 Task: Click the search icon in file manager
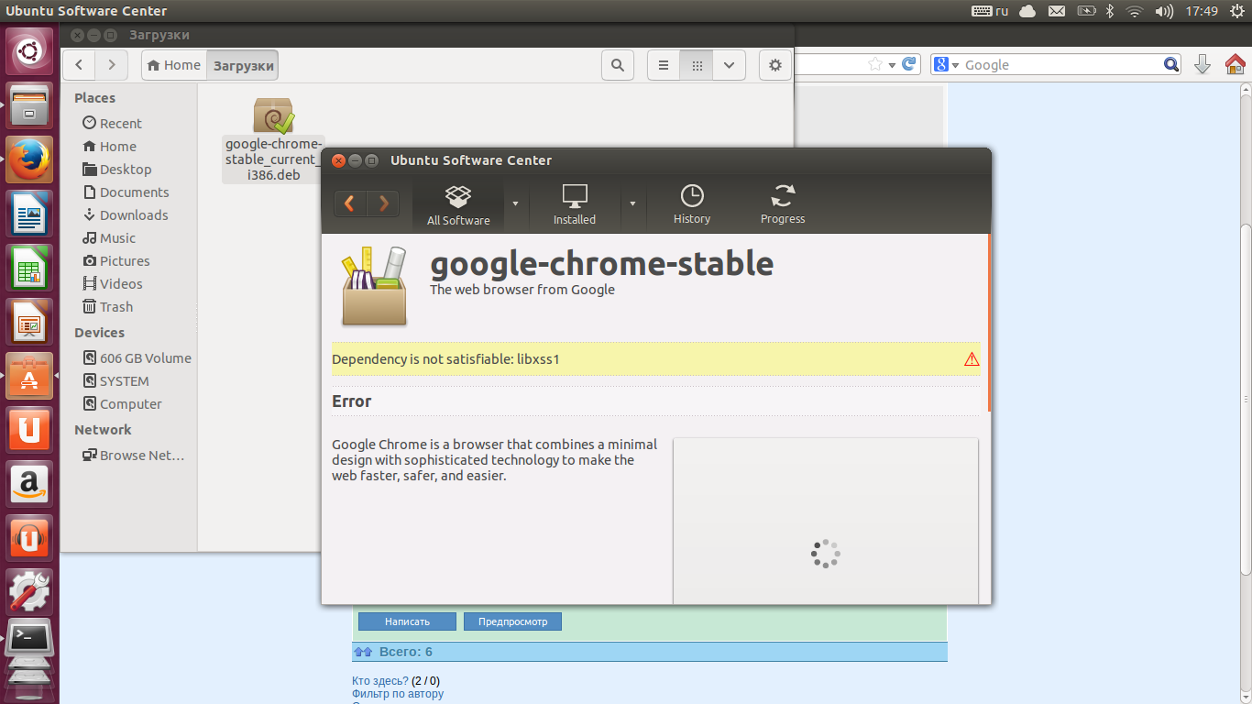618,65
